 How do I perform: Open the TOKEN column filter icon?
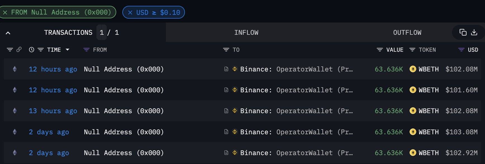412,50
